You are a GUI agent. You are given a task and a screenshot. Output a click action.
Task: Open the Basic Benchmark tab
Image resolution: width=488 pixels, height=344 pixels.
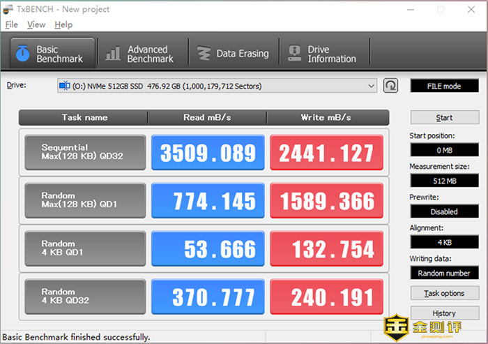[x=53, y=54]
